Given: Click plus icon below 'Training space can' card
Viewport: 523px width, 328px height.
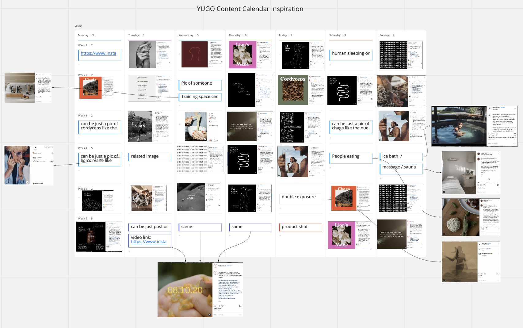Looking at the screenshot, I should (179, 105).
